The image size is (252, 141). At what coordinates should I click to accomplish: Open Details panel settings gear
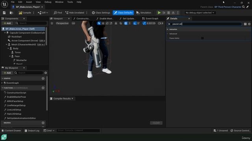249,24
